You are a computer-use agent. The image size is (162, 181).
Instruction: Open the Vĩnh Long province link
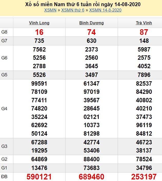39,23
